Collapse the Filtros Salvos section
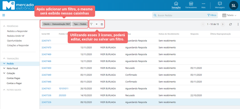Viewport: 240px width, 109px height. click(x=4, y=90)
